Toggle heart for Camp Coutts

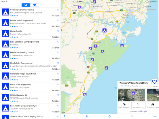tap(58, 31)
